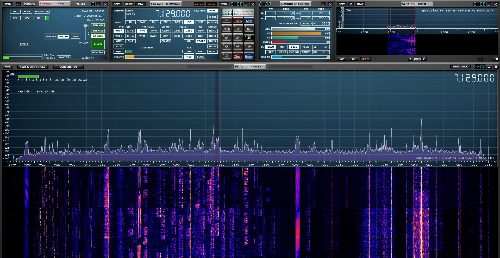The height and width of the screenshot is (258, 500).
Task: Toggle STEP LOCK in Main SP window
Action: point(460,67)
